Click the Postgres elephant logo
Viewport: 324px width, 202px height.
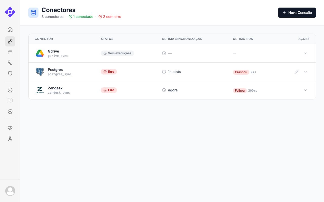point(40,72)
